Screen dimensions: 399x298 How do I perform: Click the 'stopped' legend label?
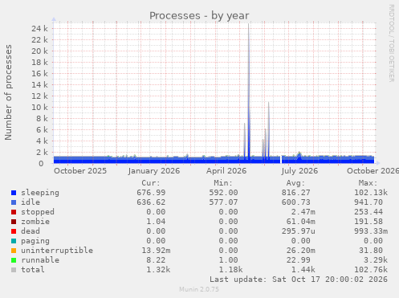click(38, 212)
